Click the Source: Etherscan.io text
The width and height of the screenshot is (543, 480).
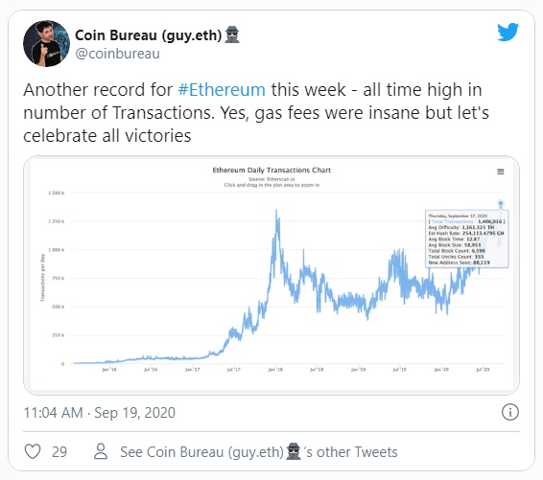[271, 179]
